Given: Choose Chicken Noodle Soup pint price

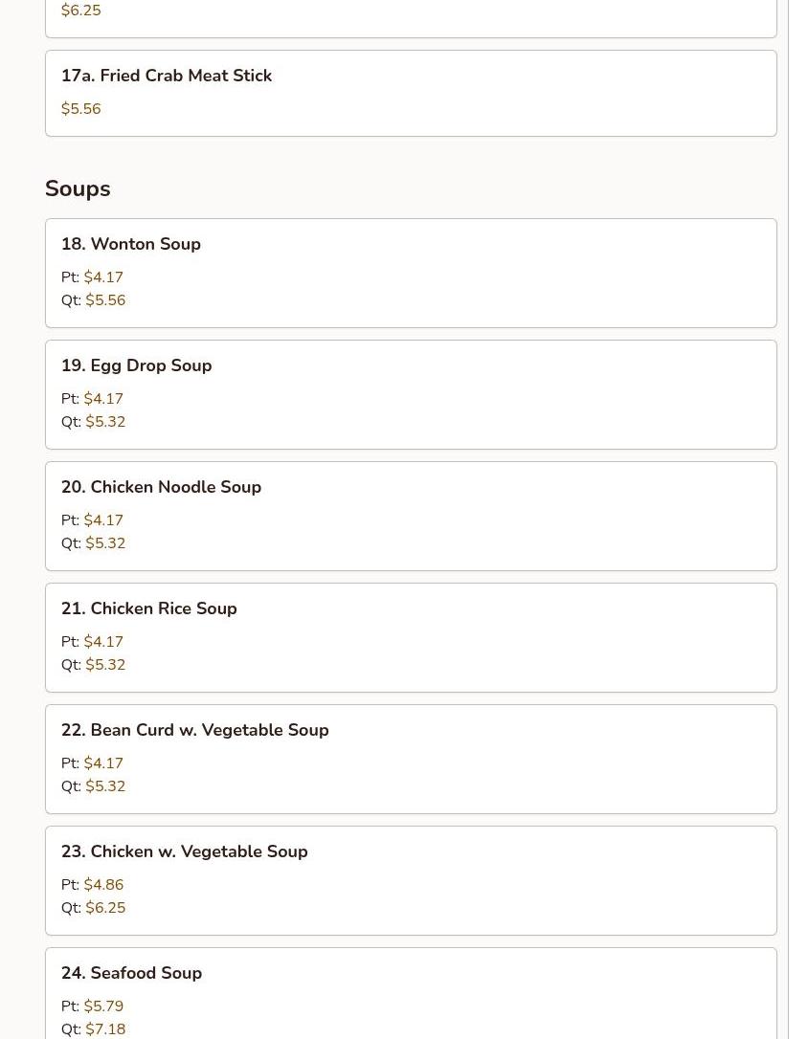Looking at the screenshot, I should 103,520.
